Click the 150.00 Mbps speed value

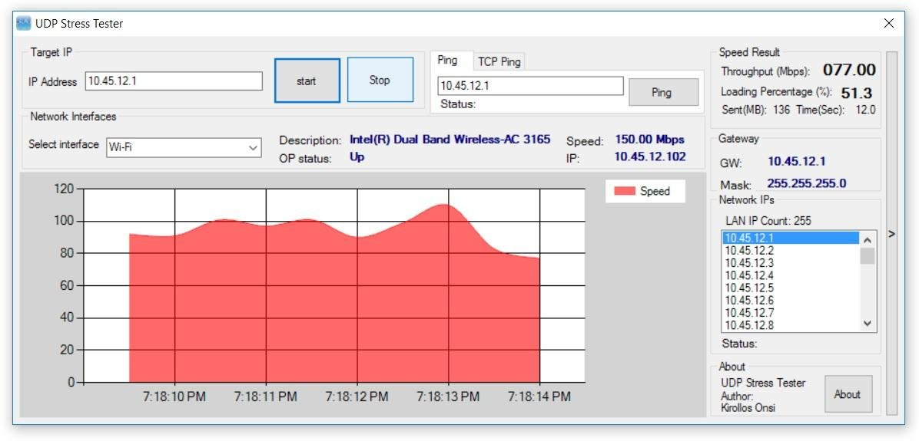(x=649, y=140)
